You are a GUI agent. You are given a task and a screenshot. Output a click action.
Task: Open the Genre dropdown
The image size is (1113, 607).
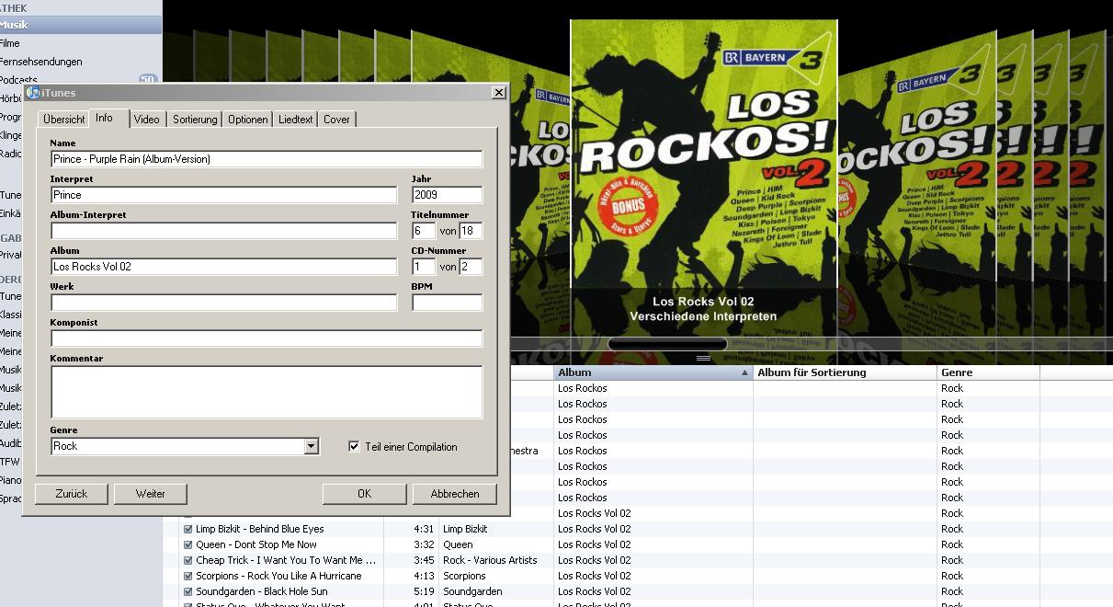tap(312, 447)
